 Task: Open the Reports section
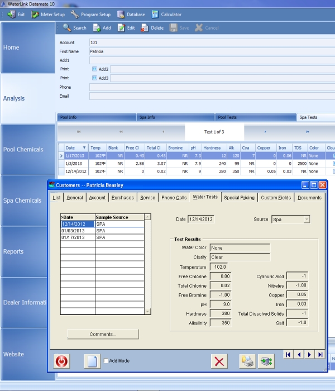(24, 251)
